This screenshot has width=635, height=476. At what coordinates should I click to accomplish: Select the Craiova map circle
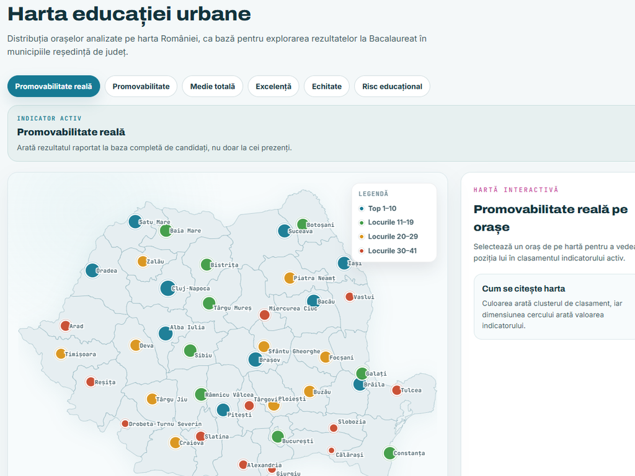coord(175,443)
